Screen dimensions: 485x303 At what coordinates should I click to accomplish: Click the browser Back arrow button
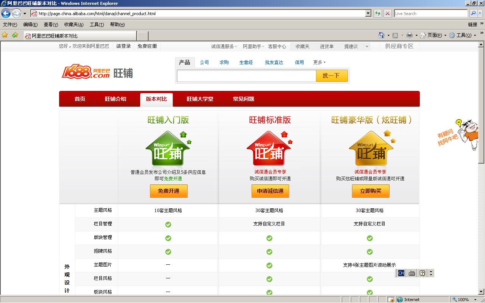click(x=6, y=14)
